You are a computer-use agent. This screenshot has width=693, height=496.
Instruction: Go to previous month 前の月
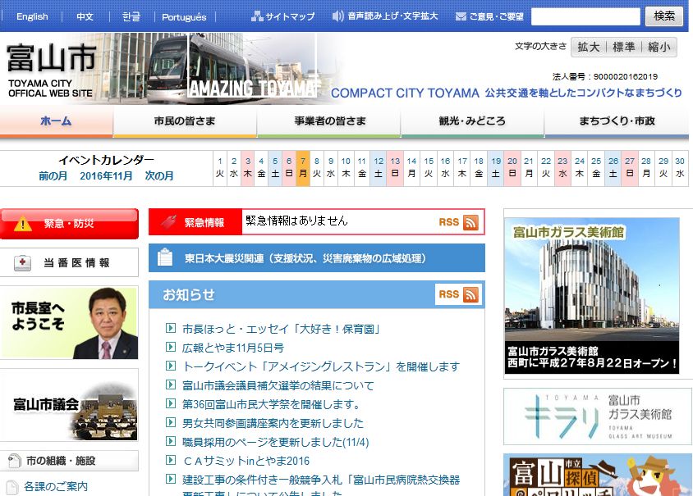coord(54,176)
